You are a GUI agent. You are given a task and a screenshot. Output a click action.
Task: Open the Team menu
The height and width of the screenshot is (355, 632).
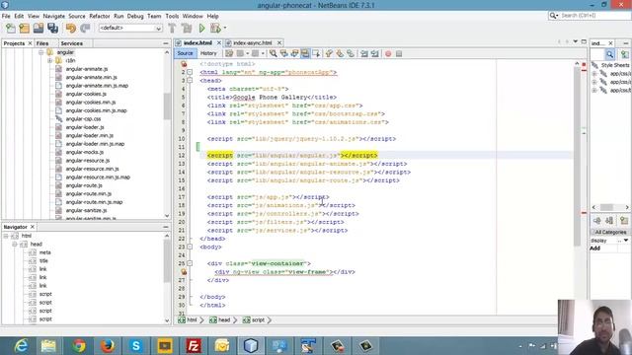tap(154, 16)
